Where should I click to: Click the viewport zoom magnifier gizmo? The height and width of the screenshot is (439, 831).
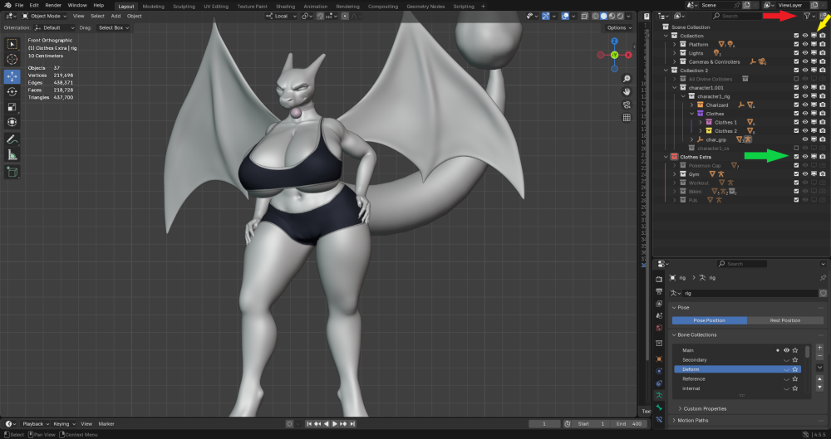pos(627,78)
